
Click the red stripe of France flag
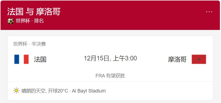click(x=26, y=59)
